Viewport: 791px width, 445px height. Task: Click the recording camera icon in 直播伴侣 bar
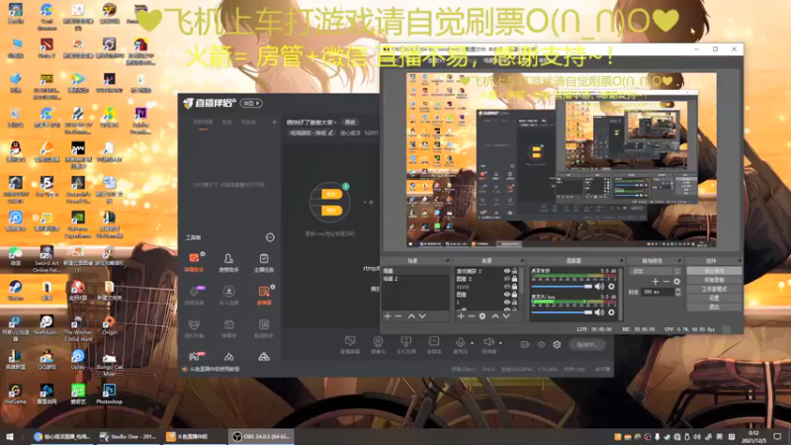pyautogui.click(x=525, y=344)
